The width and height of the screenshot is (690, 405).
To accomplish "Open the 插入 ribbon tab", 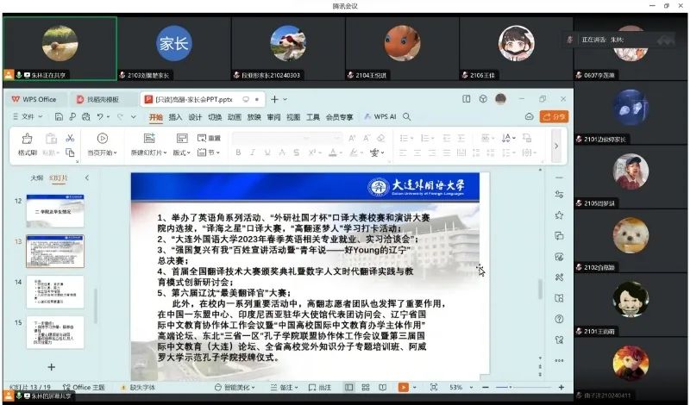I will (175, 116).
